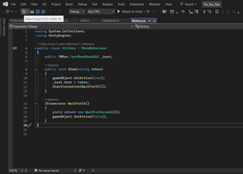Open the New Project button's dropdown arrow
The height and width of the screenshot is (174, 243).
coord(28,12)
